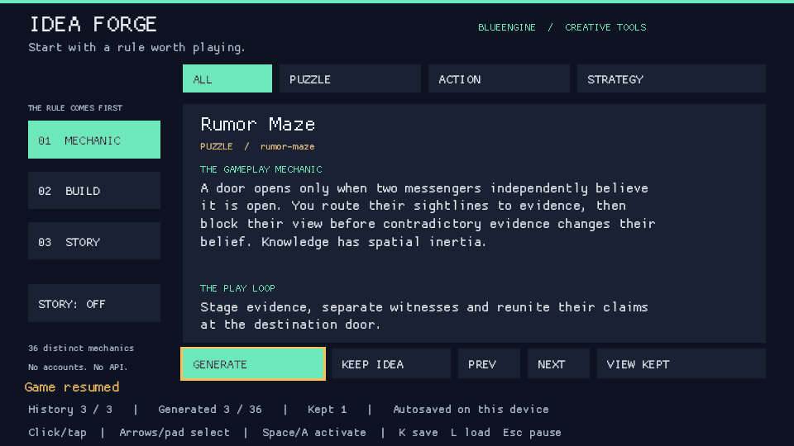Click the mechanic description paragraph
This screenshot has height=446, width=794.
coord(428,215)
